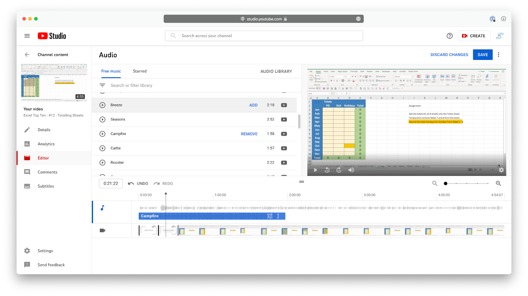Zoom out the timeline
The image size is (528, 296).
pos(435,183)
